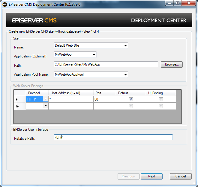This screenshot has height=187, width=198.
Task: Maximize the Deployment Center window
Action: pyautogui.click(x=177, y=4)
